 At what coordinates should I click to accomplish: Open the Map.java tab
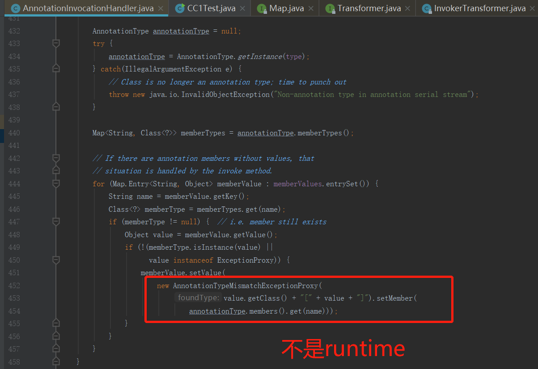click(286, 8)
